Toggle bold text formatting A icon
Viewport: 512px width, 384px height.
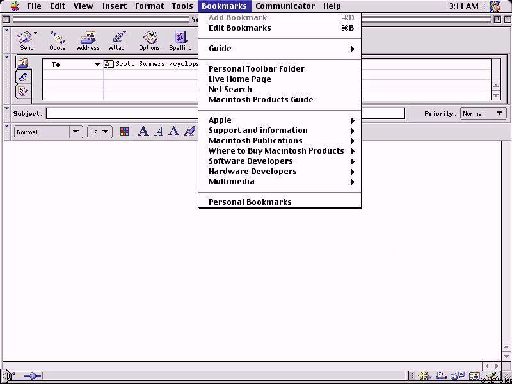(x=143, y=132)
